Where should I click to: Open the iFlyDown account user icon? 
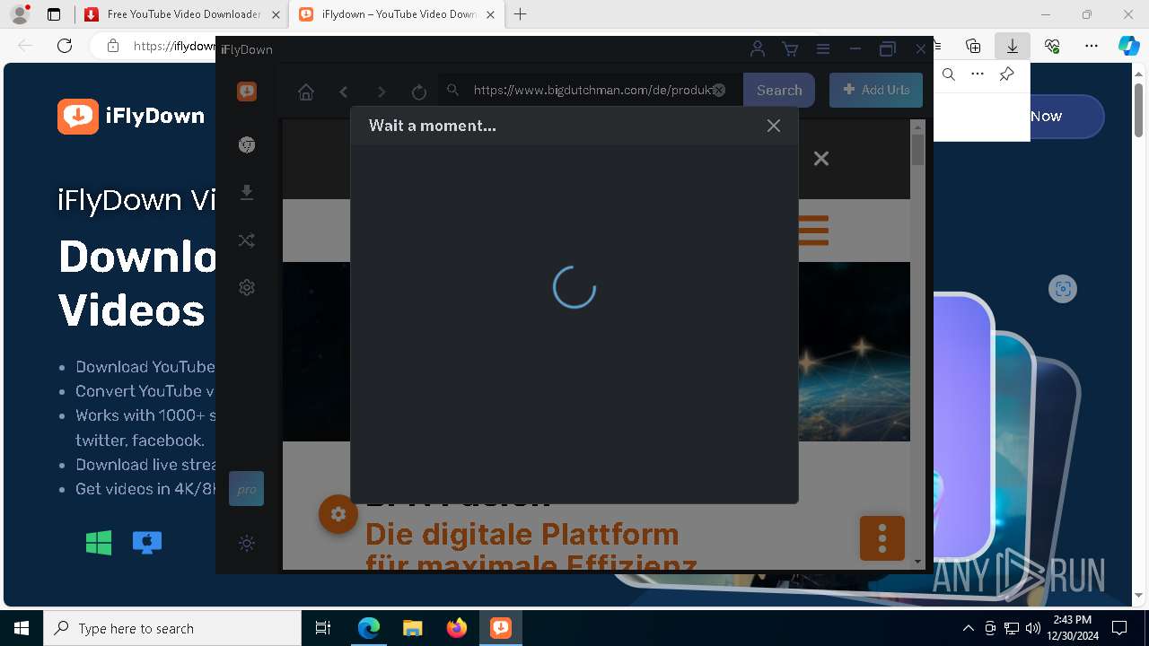tap(758, 49)
